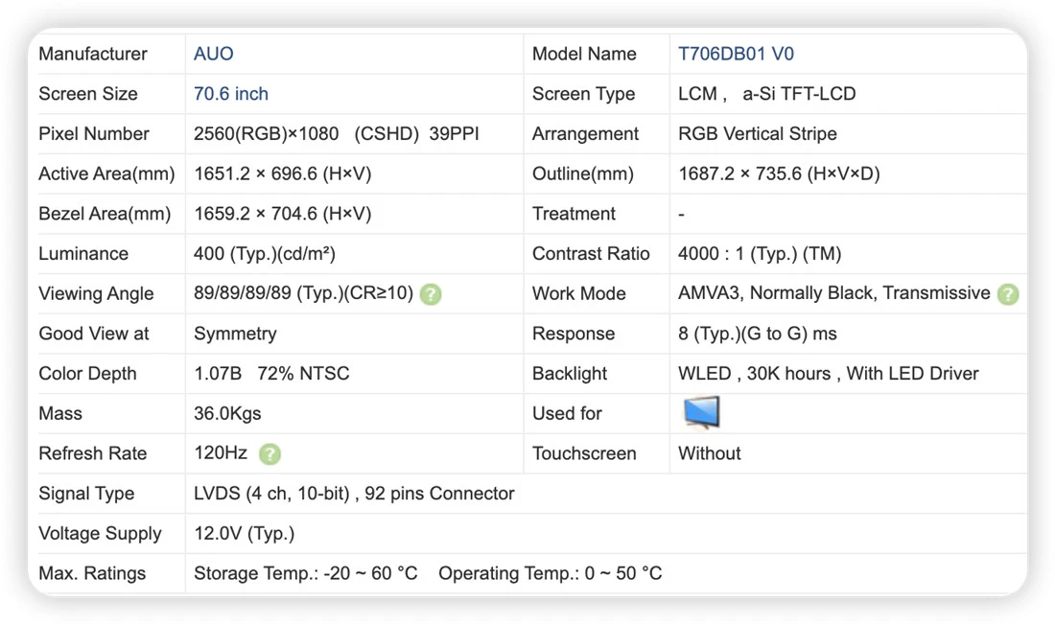Select the Mass value 36.0Kgs
Viewport: 1055px width, 624px height.
click(x=227, y=413)
